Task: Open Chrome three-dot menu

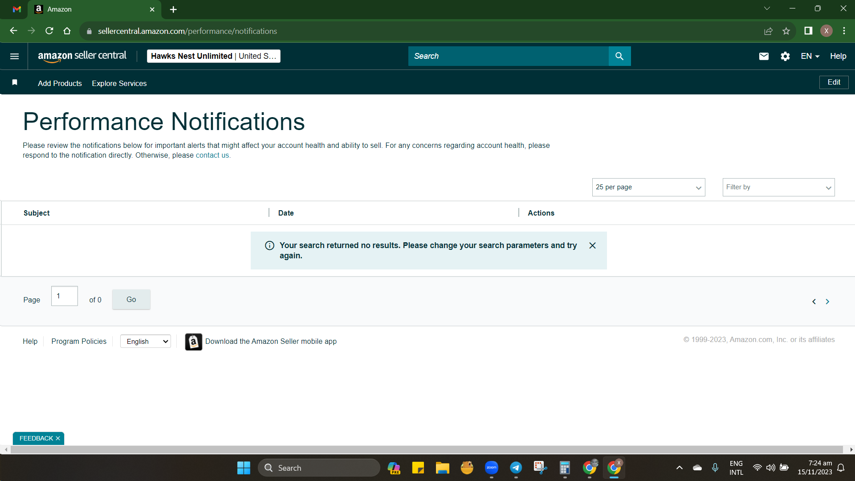Action: [x=844, y=31]
